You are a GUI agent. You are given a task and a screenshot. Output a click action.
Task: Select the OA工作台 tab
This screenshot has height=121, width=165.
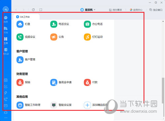(26, 17)
